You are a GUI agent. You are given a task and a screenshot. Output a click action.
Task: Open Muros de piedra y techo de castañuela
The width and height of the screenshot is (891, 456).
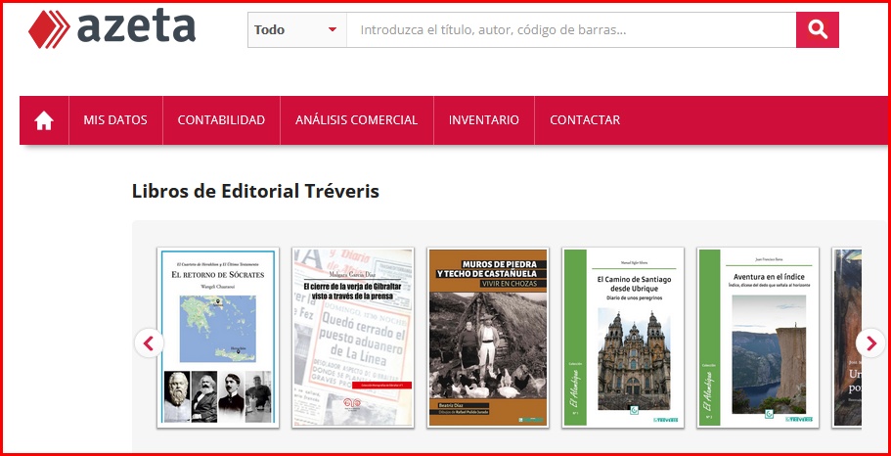[x=487, y=338]
